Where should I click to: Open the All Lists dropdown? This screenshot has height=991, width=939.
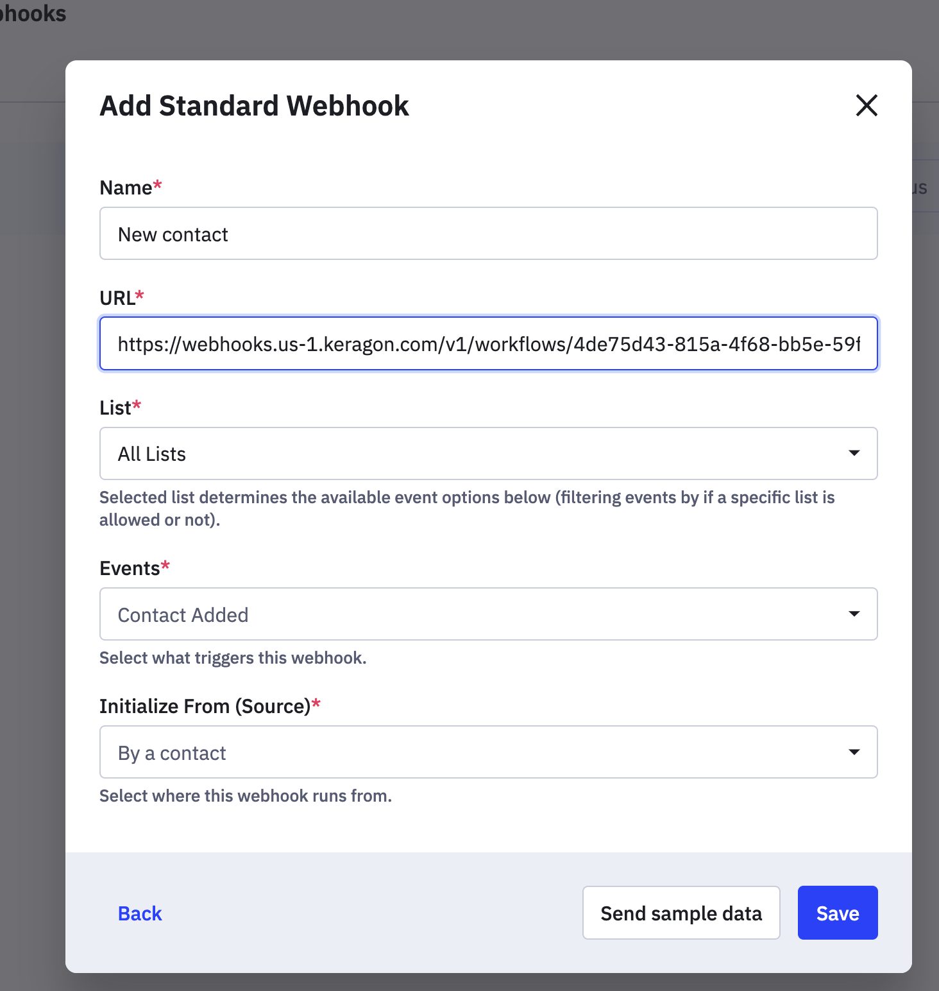tap(489, 454)
